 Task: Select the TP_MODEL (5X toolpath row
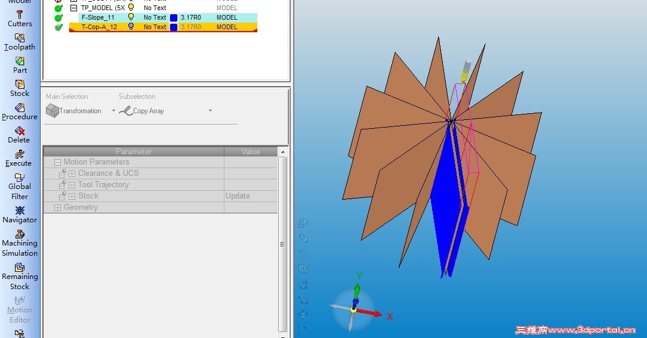pyautogui.click(x=103, y=8)
